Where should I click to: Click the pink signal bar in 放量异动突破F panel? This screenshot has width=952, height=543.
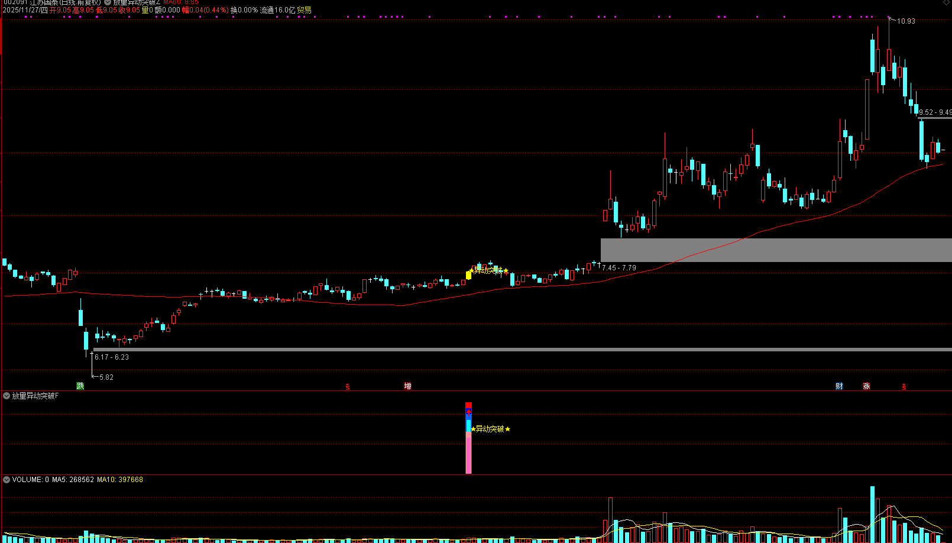(x=468, y=452)
